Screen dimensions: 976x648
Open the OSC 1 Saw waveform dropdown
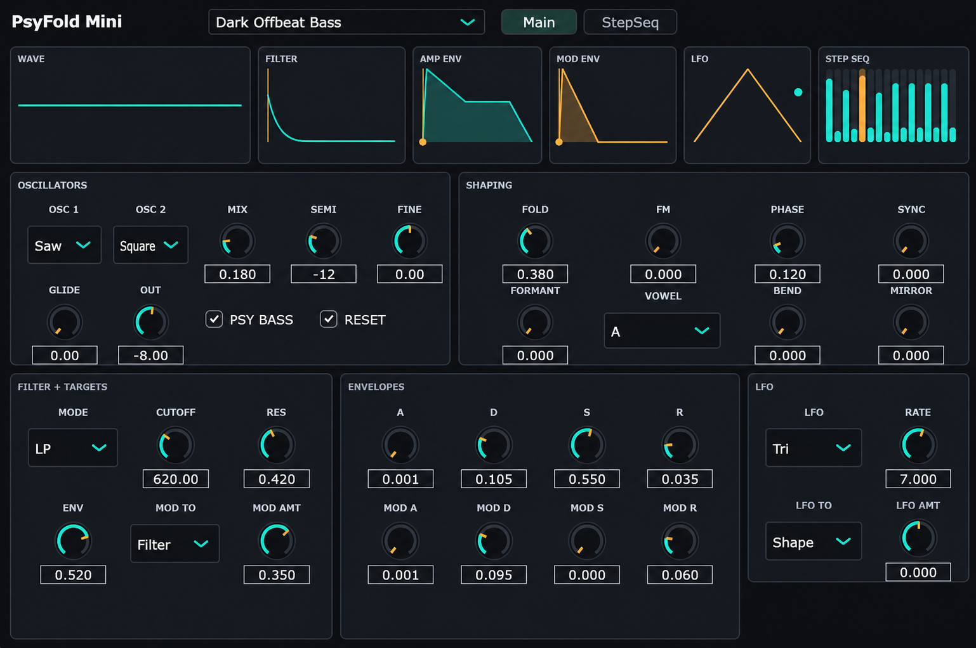[x=64, y=245]
